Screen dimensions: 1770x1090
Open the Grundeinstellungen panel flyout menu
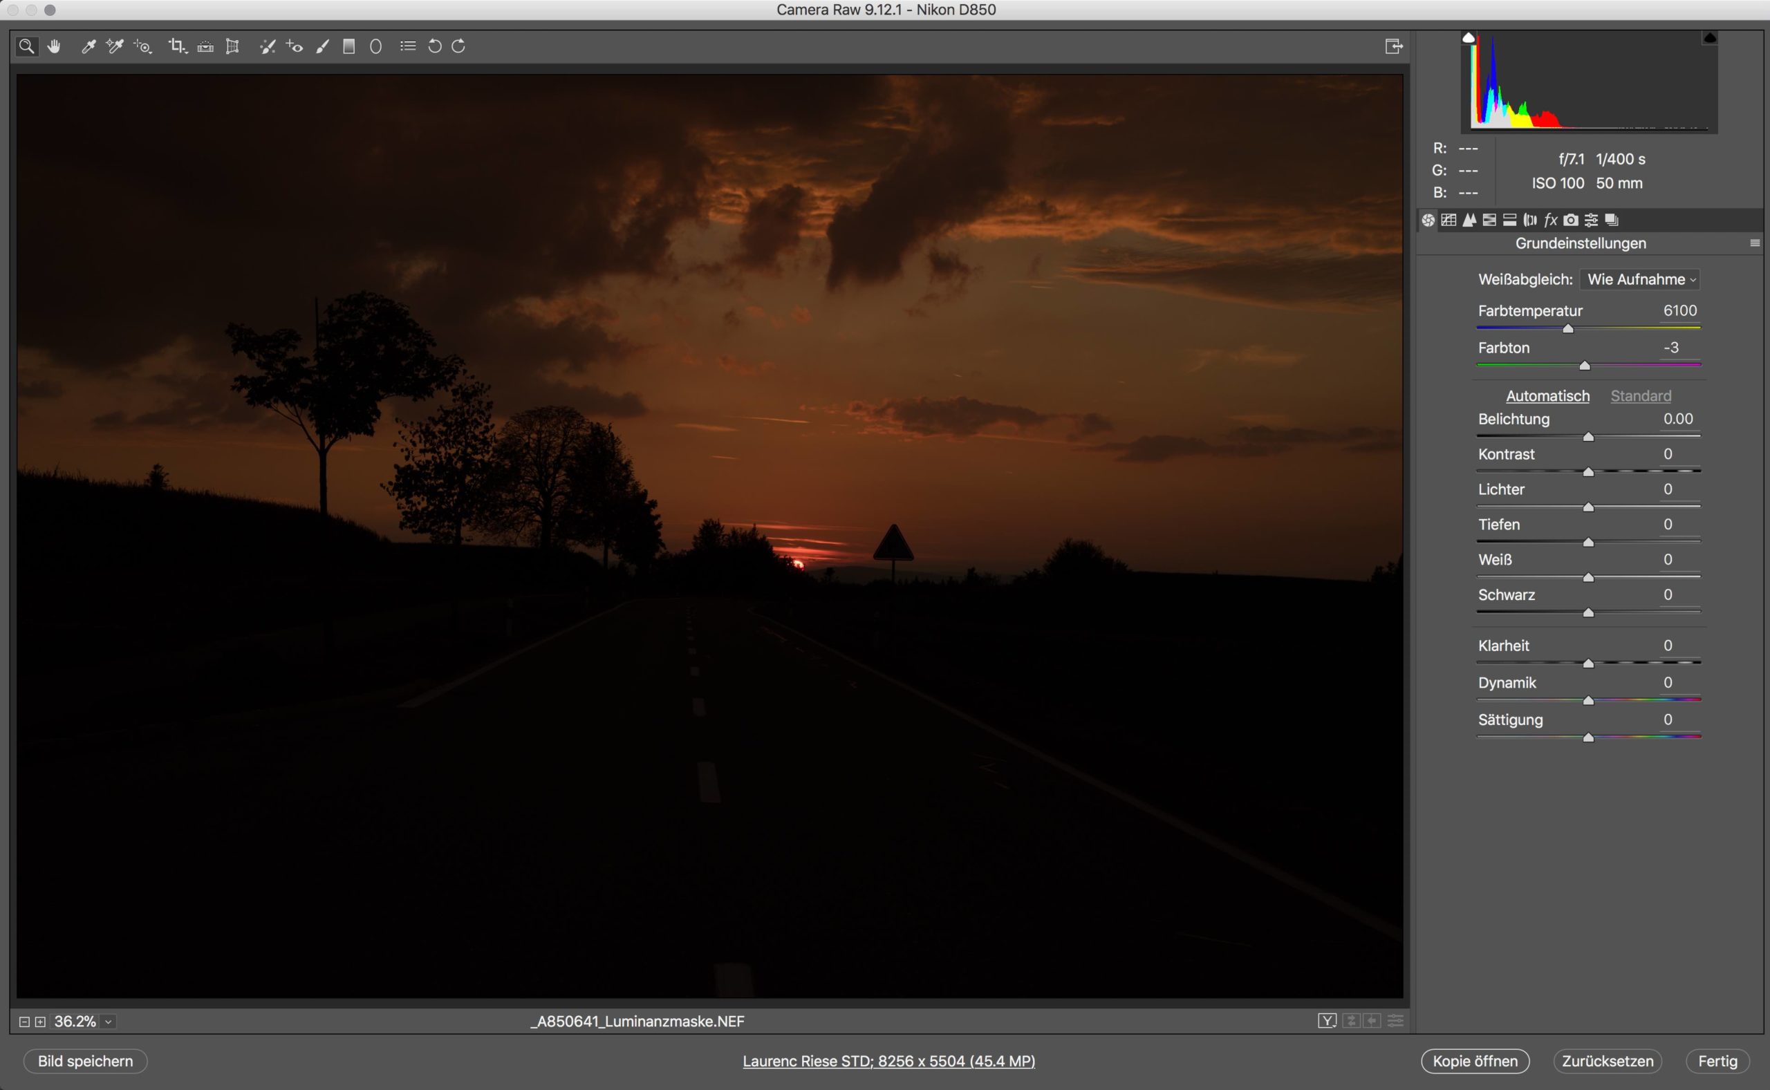[1755, 244]
